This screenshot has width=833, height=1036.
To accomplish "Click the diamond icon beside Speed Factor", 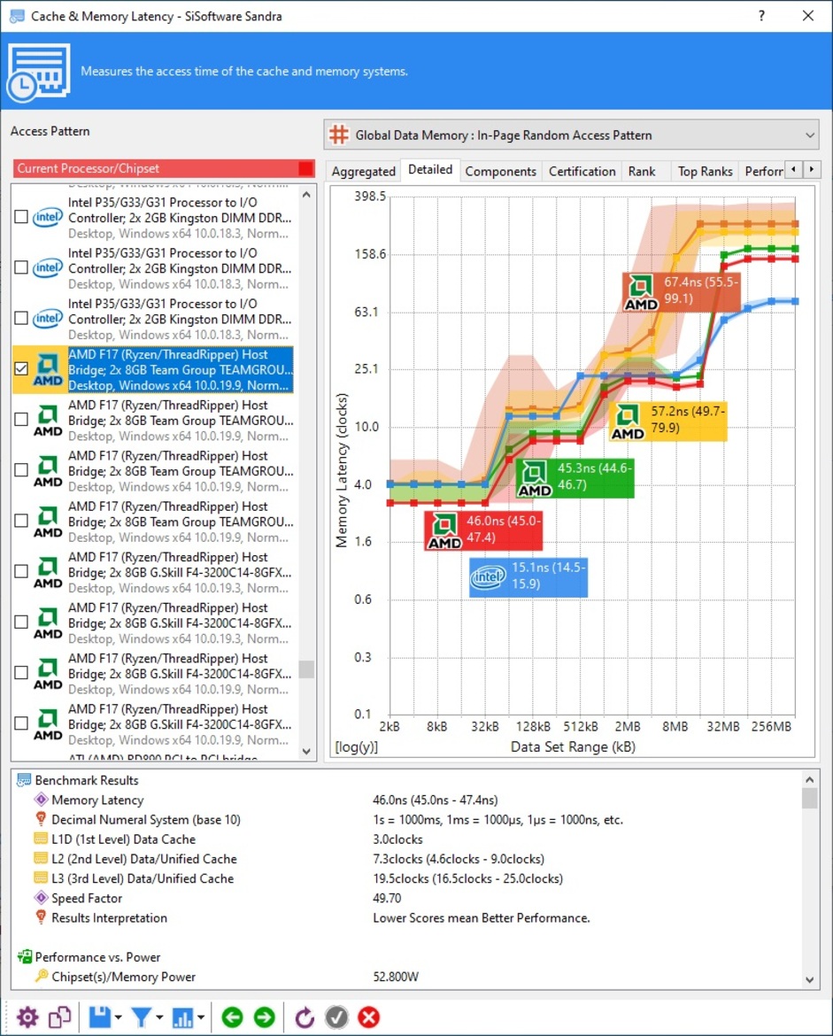I will click(x=41, y=898).
